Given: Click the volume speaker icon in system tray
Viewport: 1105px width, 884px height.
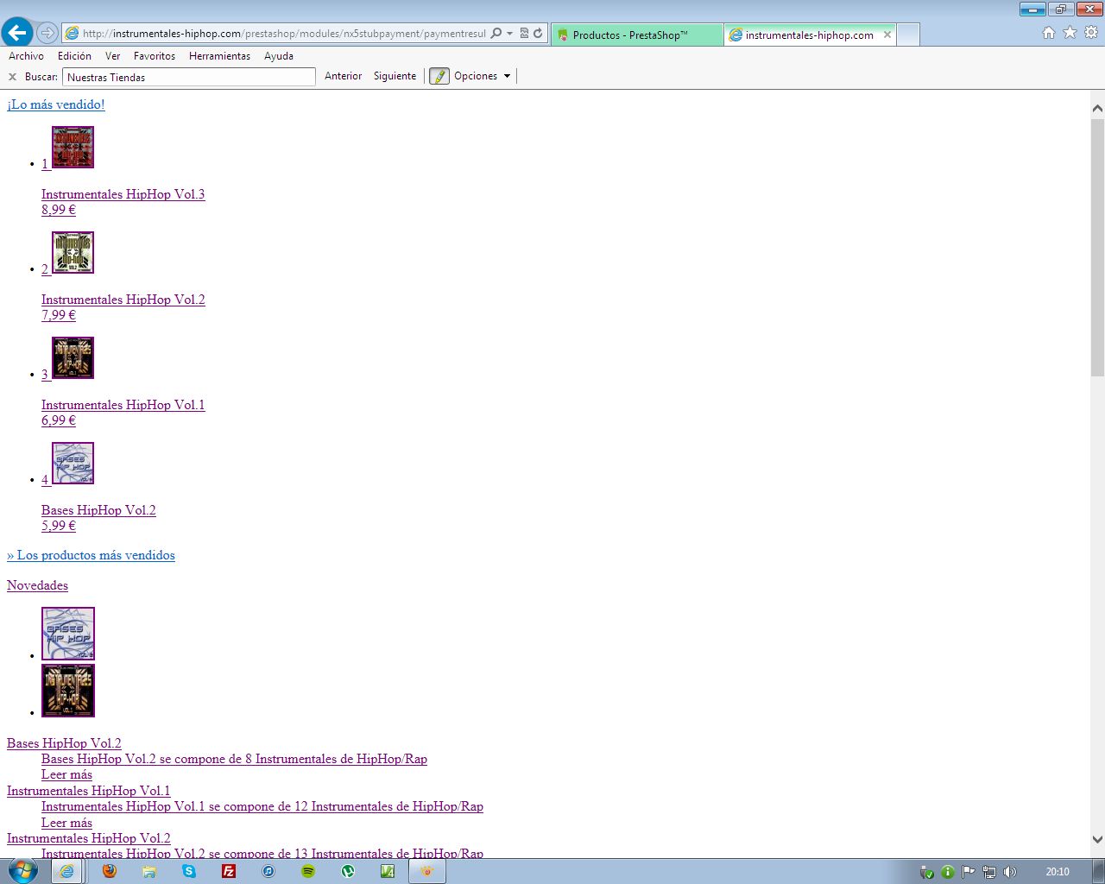Looking at the screenshot, I should 1009,872.
